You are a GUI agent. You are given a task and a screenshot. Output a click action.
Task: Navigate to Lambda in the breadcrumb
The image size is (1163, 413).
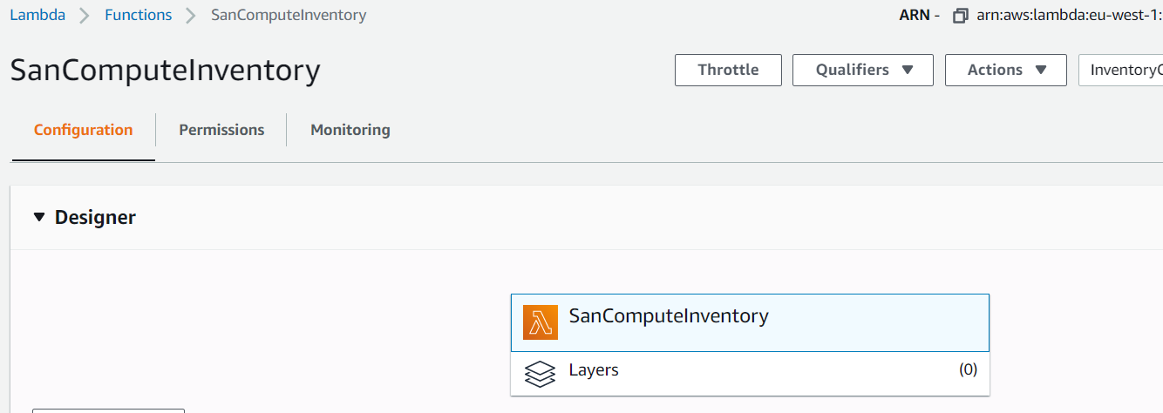(37, 15)
